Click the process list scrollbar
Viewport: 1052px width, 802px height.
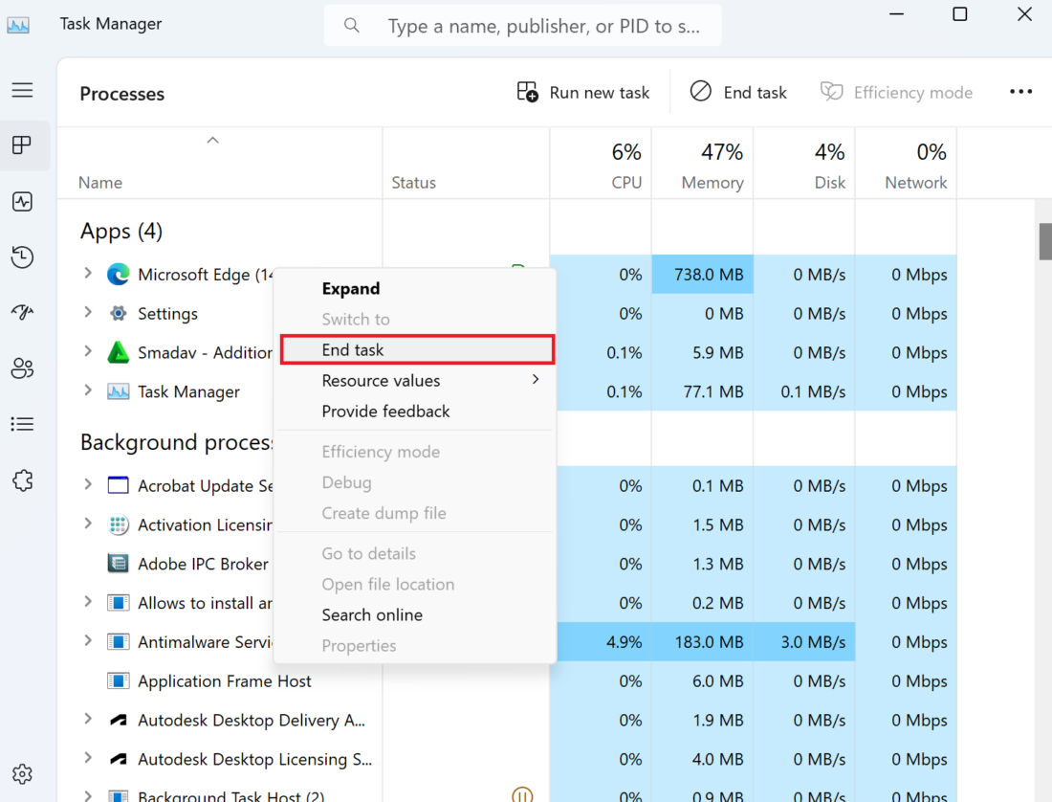[1043, 241]
